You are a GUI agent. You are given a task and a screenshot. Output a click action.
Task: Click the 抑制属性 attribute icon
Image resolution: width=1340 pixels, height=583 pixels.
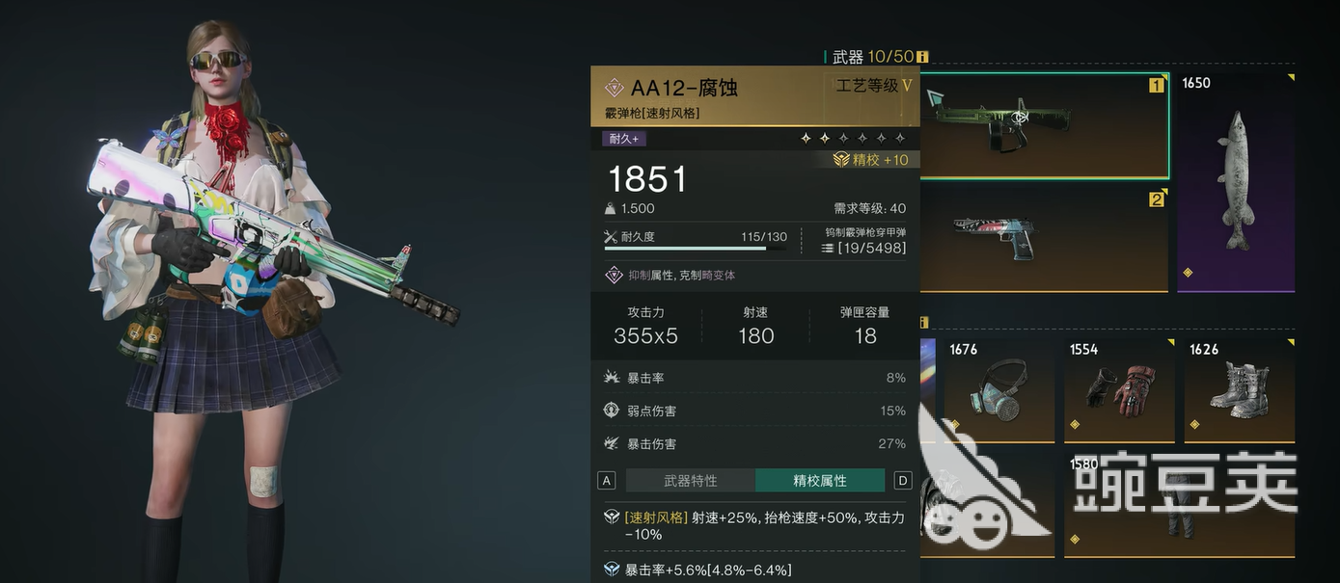coord(614,275)
